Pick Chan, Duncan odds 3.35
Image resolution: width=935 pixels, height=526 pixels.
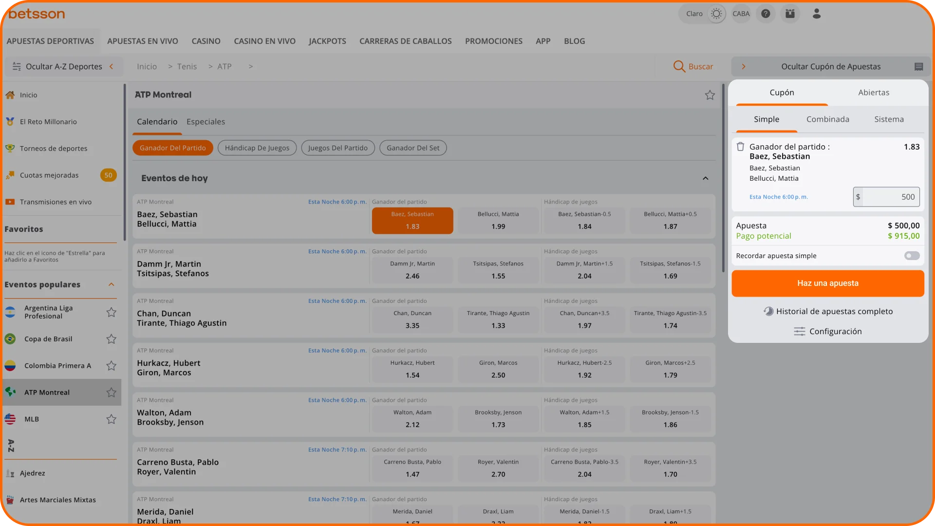[x=412, y=320]
